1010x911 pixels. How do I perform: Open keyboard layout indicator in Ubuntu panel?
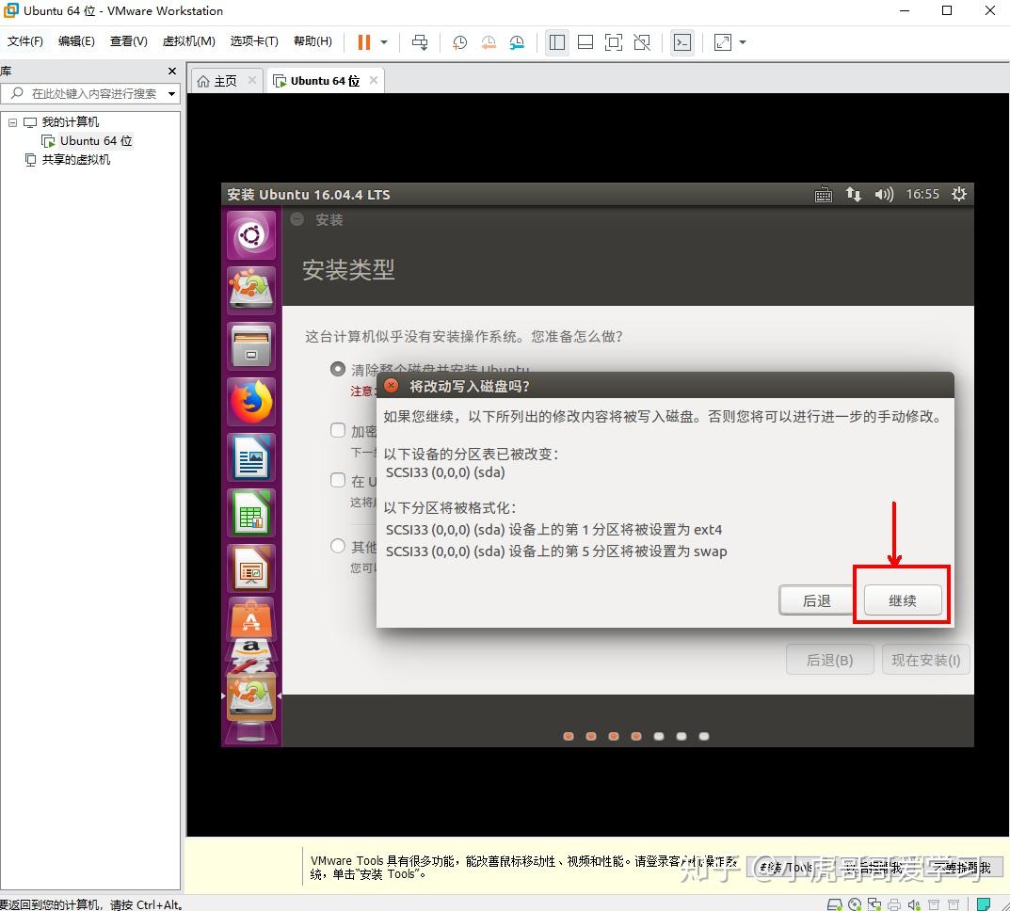point(824,195)
